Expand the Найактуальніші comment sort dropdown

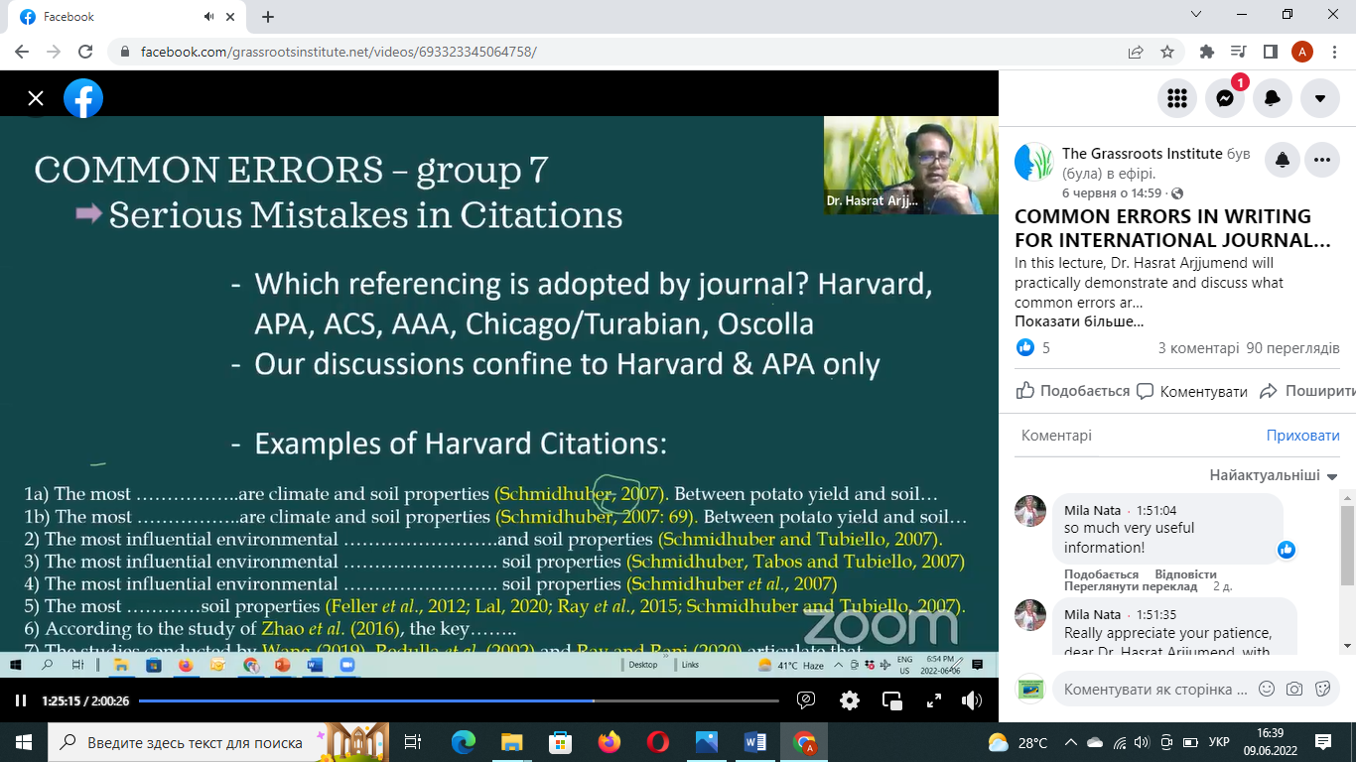1273,475
